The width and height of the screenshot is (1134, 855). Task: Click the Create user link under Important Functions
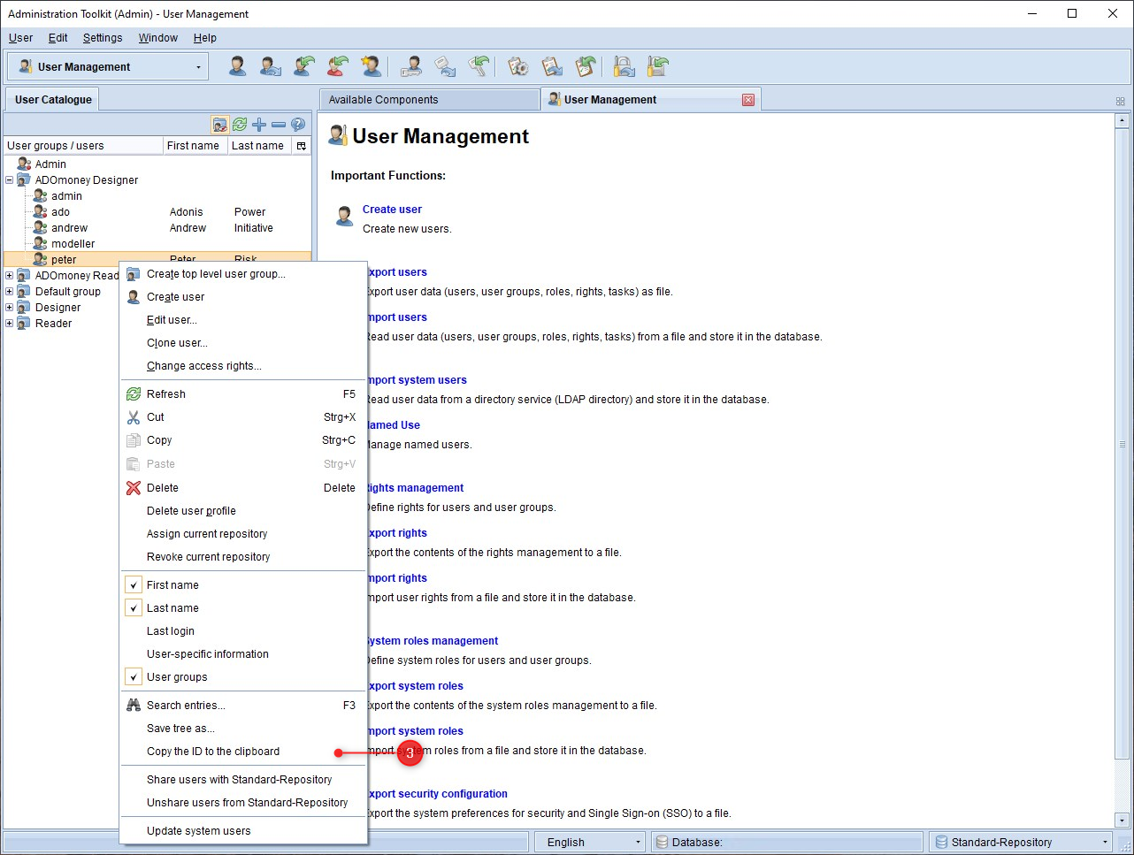click(x=392, y=210)
